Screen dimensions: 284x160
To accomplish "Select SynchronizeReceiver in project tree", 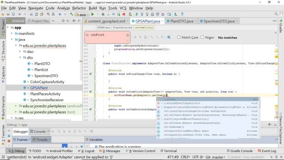I will tap(47, 100).
